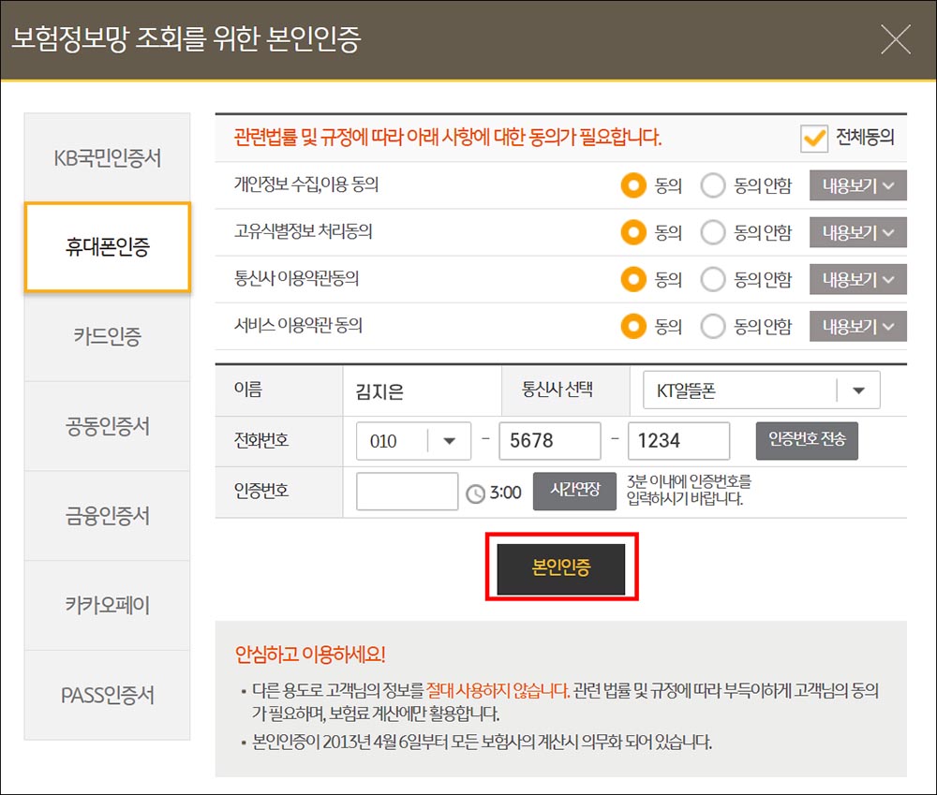The width and height of the screenshot is (937, 795).
Task: Open the KB국민인증서 tab
Action: [107, 157]
